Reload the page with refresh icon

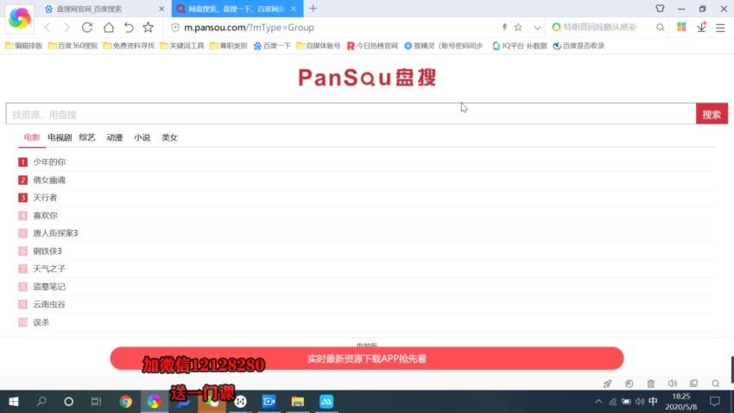click(x=87, y=28)
